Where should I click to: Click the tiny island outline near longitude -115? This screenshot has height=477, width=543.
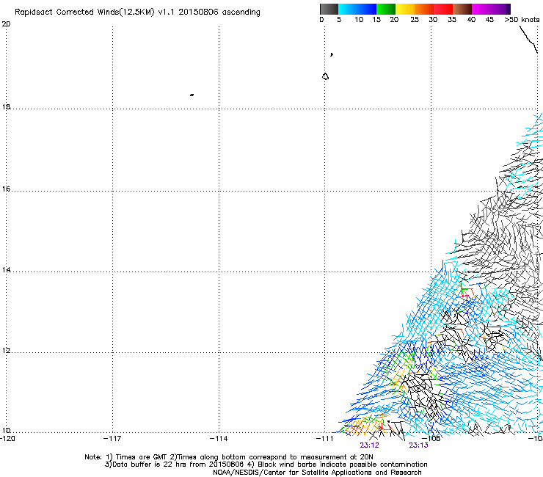click(192, 95)
